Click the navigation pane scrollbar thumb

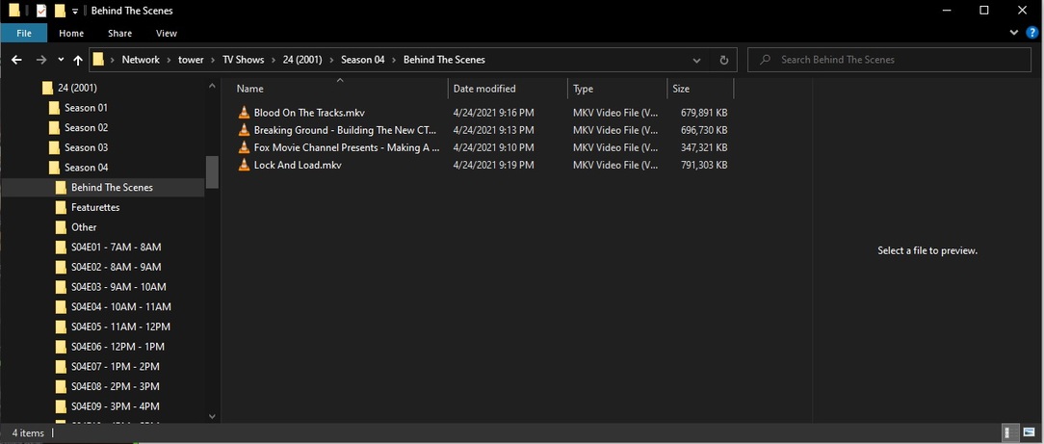coord(212,172)
